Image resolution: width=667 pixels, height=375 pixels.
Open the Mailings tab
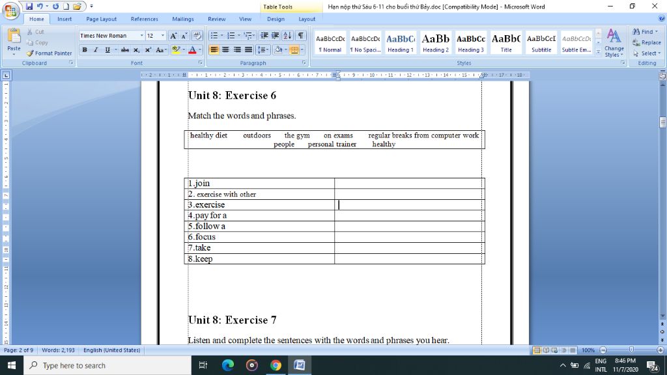183,19
